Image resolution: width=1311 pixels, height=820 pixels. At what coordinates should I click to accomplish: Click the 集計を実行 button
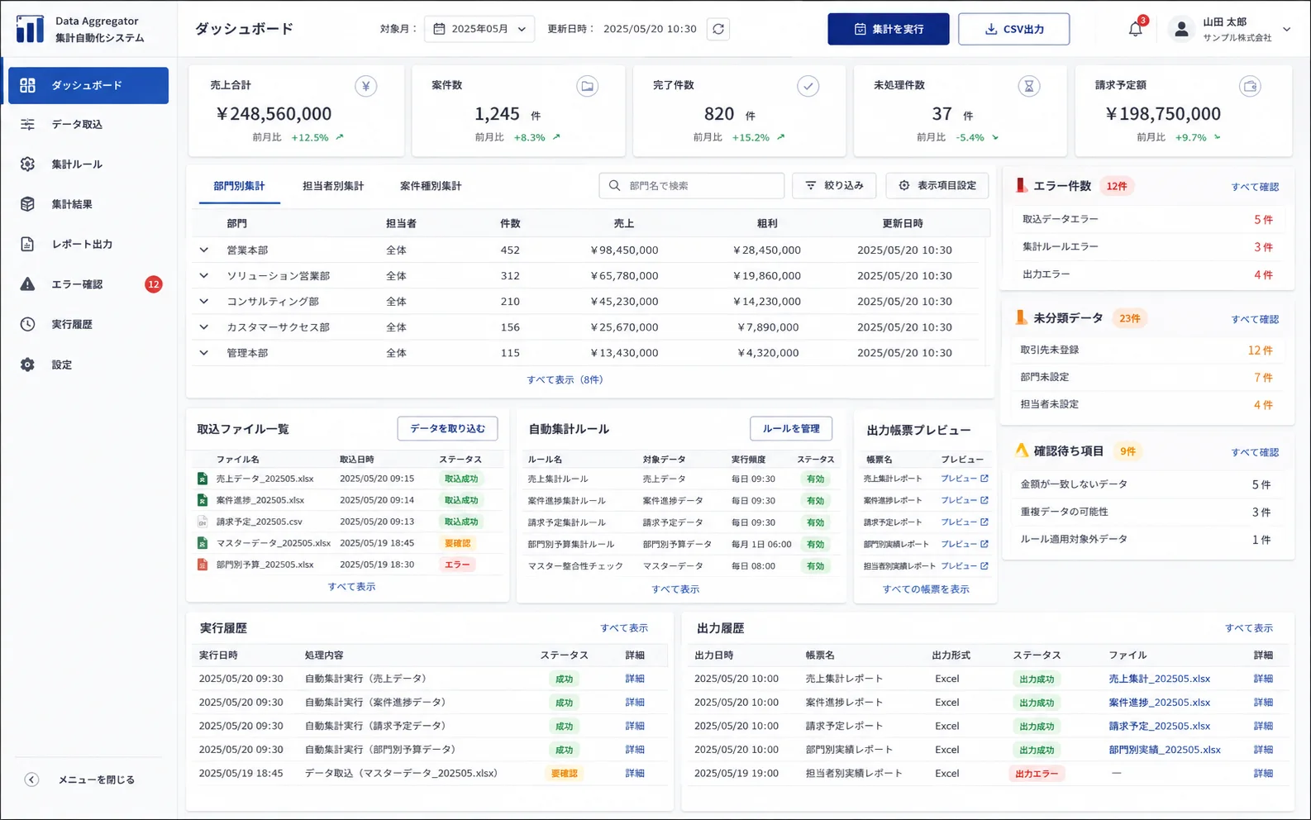889,29
